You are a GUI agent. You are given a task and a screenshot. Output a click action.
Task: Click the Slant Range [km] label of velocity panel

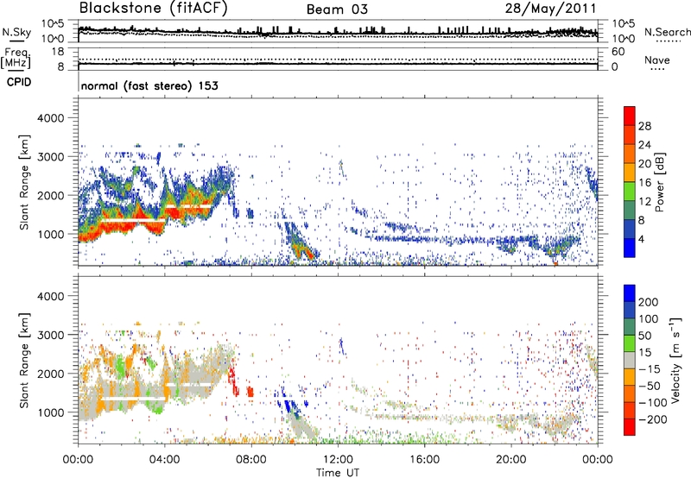tap(24, 360)
